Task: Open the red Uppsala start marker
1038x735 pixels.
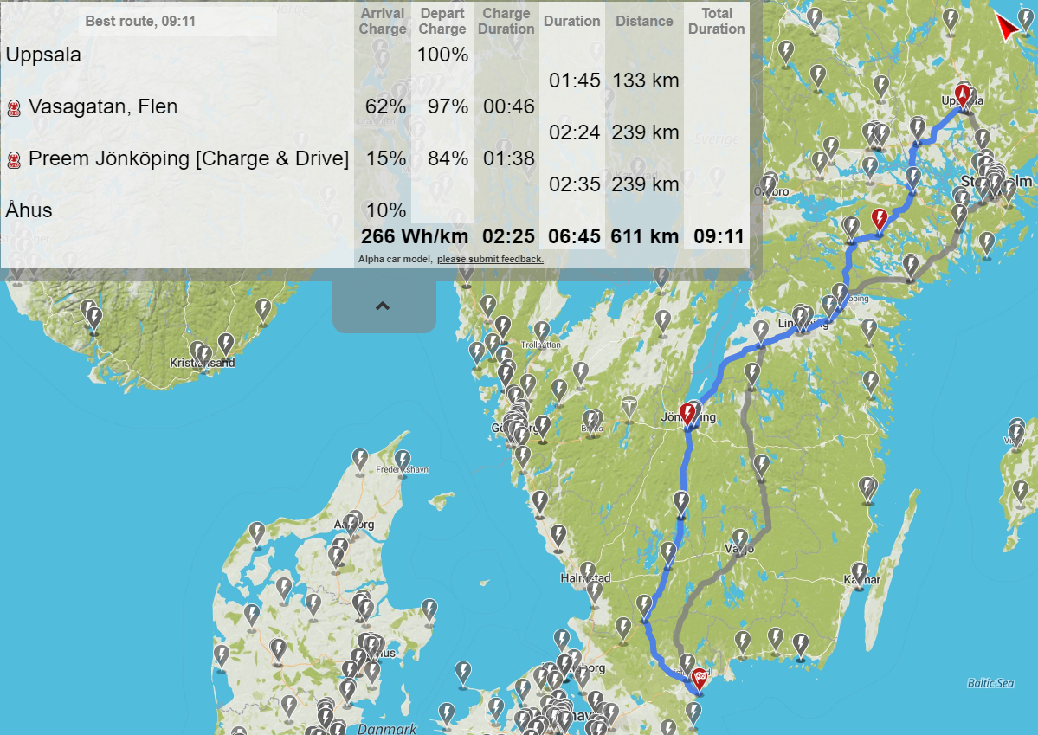Action: click(x=963, y=97)
